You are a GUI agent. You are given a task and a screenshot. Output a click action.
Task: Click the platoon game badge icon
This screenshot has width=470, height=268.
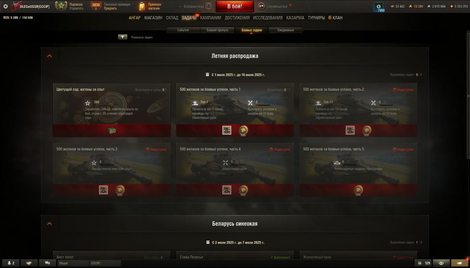[209, 6]
